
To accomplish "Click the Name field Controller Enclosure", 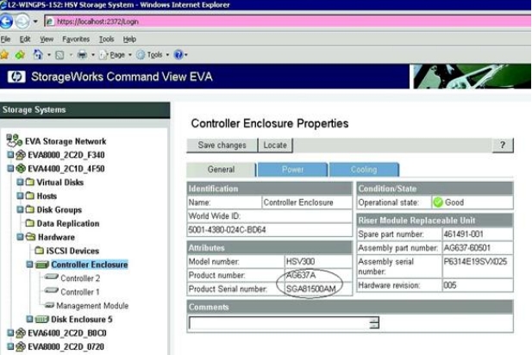I will pyautogui.click(x=307, y=202).
